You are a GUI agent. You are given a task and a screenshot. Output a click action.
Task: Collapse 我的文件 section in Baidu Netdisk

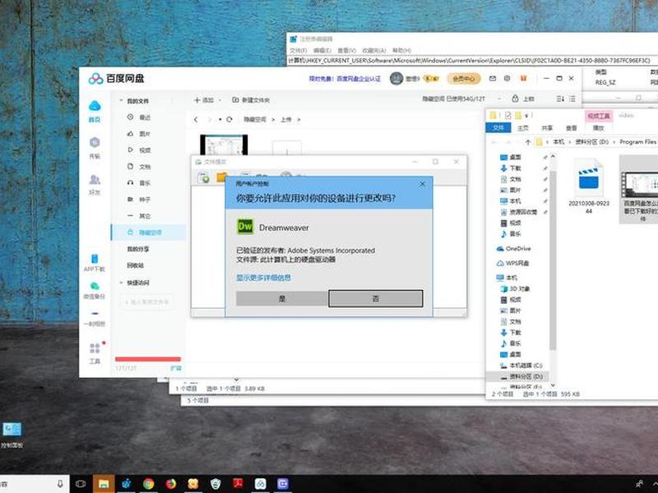tap(121, 100)
